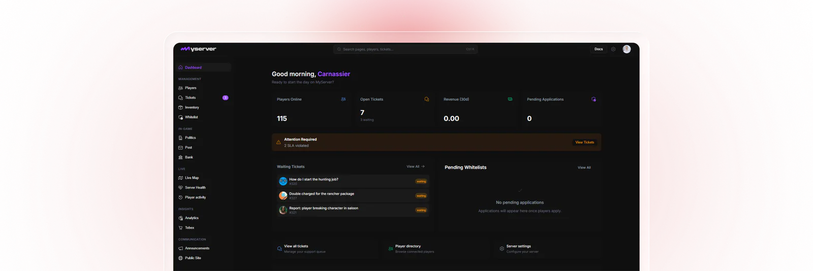Open the 'Server settings' quick link
This screenshot has width=813, height=271.
point(548,249)
